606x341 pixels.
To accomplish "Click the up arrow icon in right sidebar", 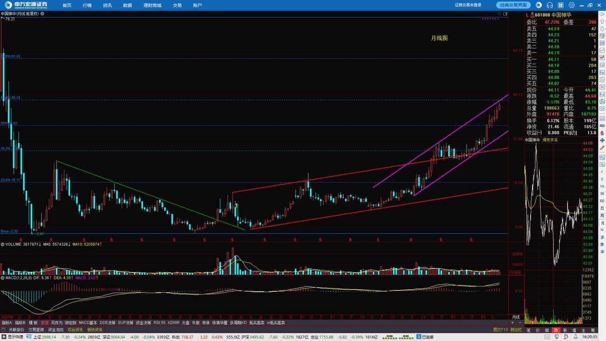I will (x=602, y=21).
